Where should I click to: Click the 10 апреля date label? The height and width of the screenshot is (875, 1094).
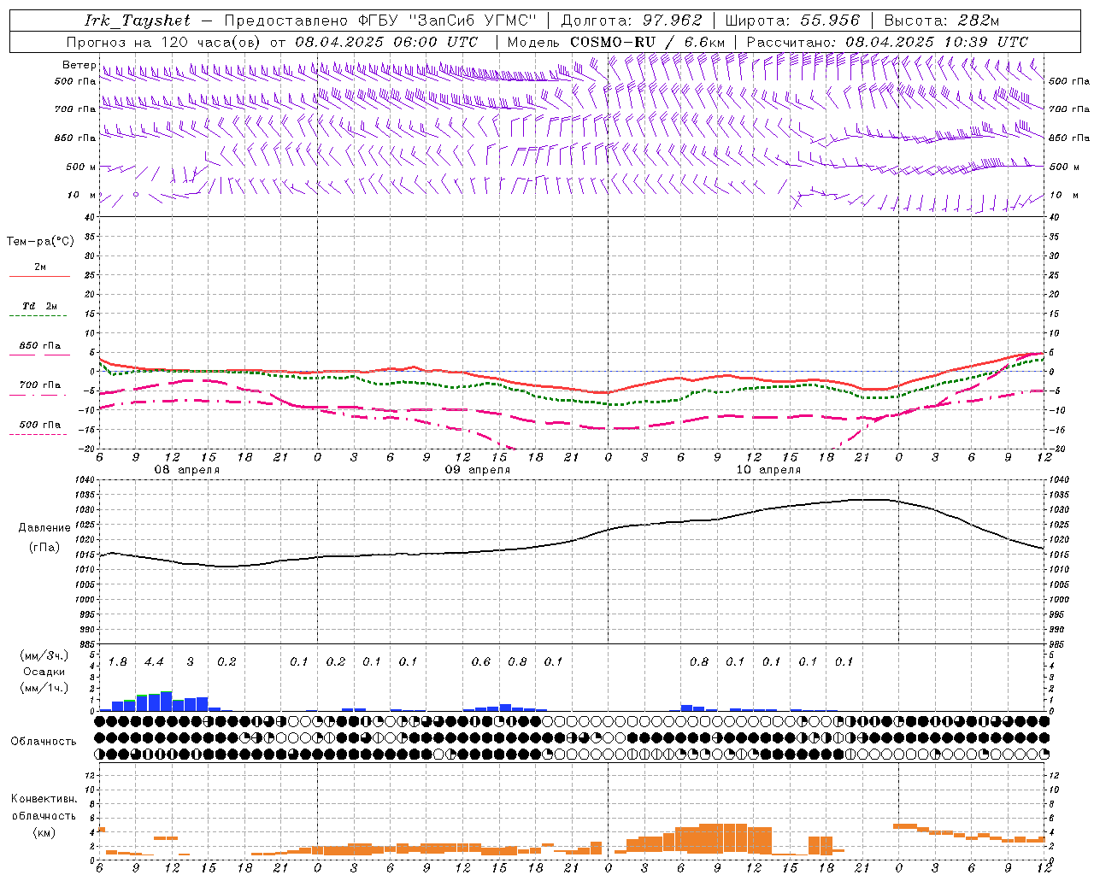pos(768,470)
